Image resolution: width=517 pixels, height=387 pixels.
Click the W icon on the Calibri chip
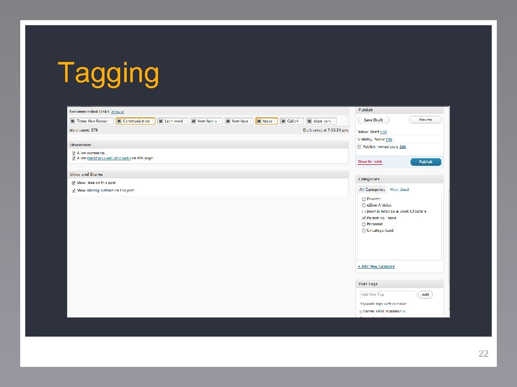[x=283, y=121]
